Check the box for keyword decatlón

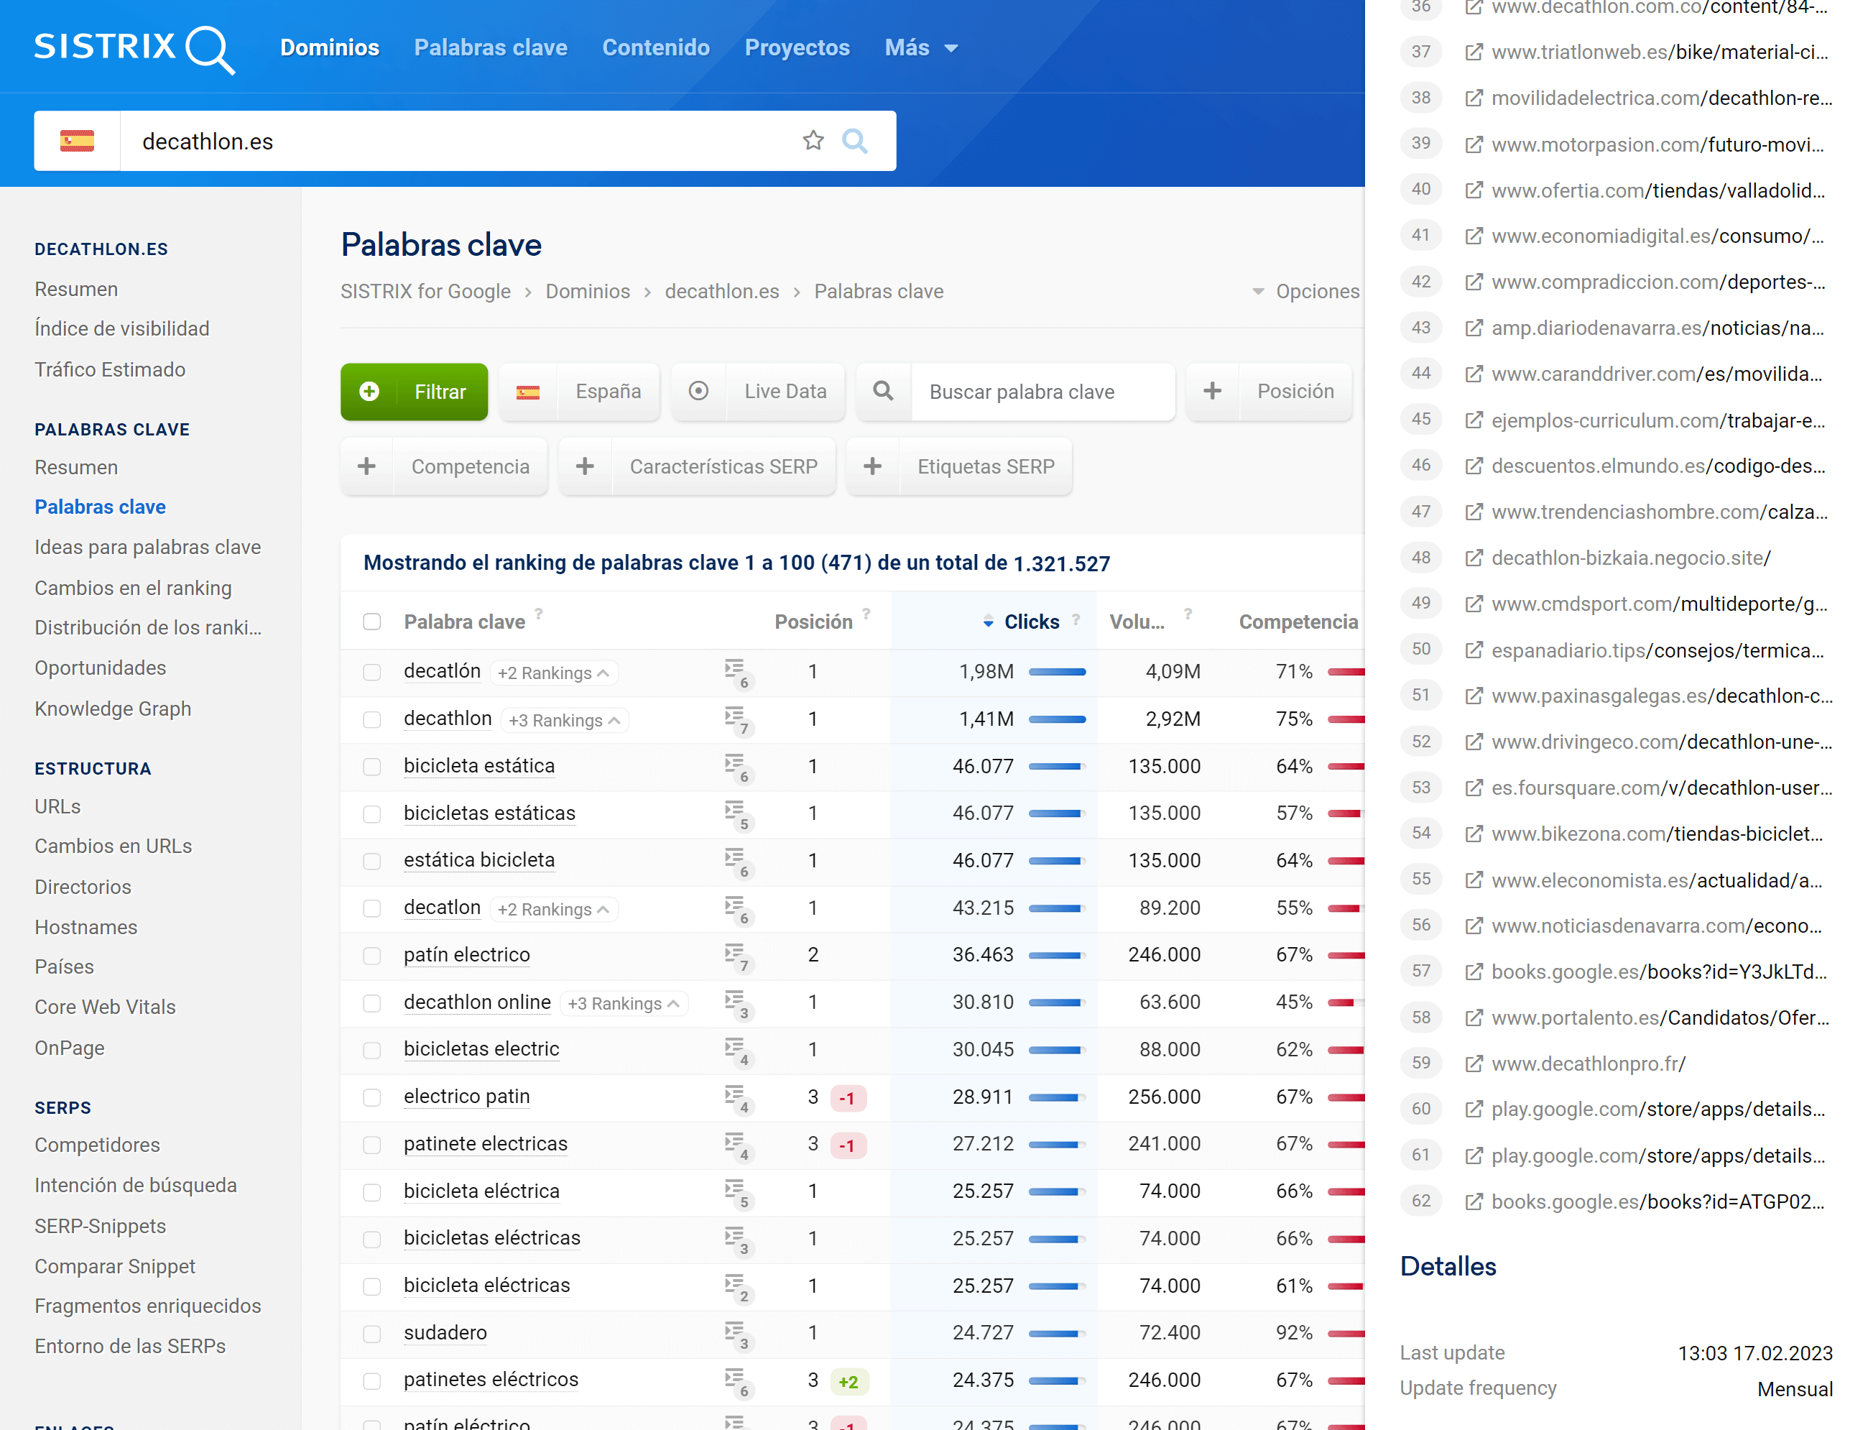372,672
